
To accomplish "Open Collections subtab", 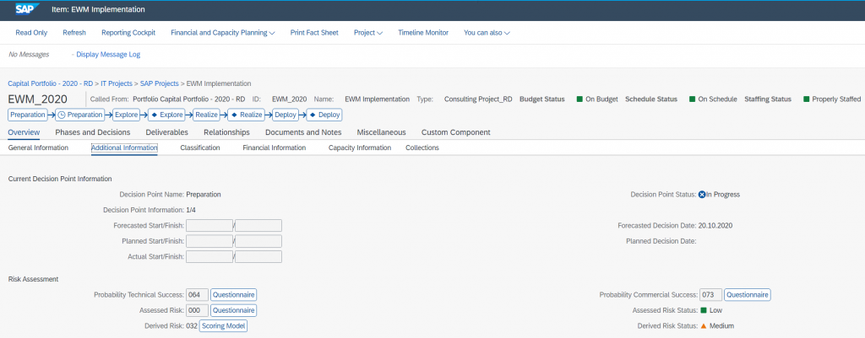I will click(422, 148).
